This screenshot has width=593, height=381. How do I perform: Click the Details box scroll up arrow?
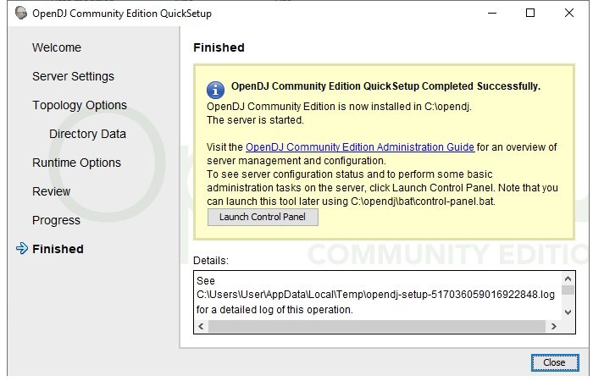tap(568, 278)
